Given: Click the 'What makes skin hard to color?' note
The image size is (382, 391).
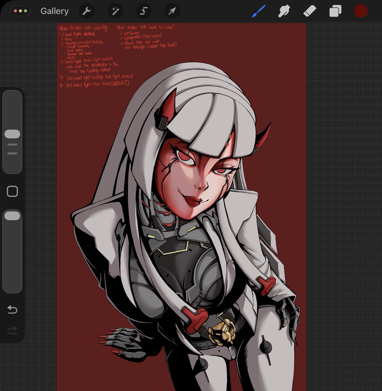Looking at the screenshot, I should pos(145,27).
